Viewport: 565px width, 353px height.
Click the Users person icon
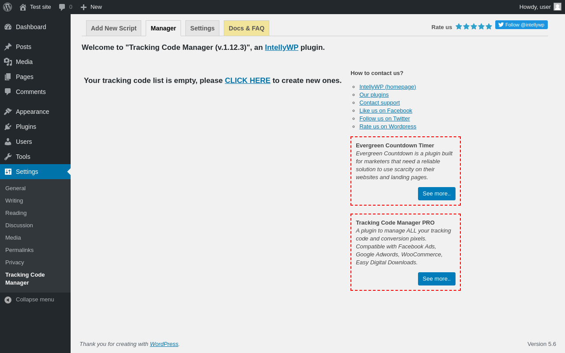pos(8,142)
